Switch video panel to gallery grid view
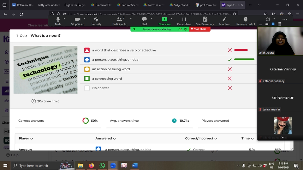Screen dimensions: 303x170 pos(279,24)
